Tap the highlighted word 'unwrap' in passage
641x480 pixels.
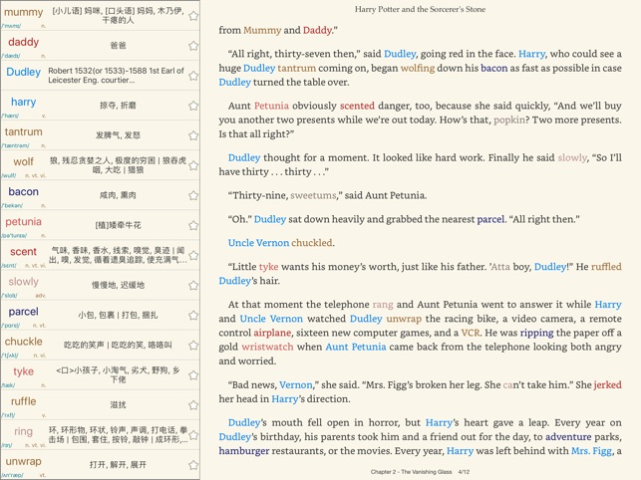click(404, 319)
